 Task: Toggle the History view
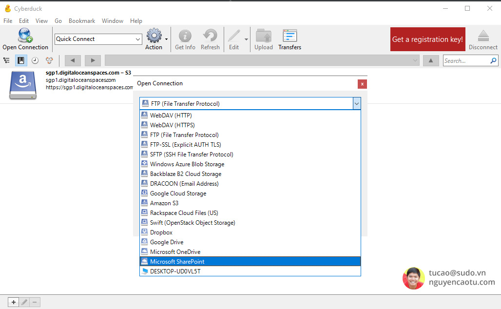(34, 60)
